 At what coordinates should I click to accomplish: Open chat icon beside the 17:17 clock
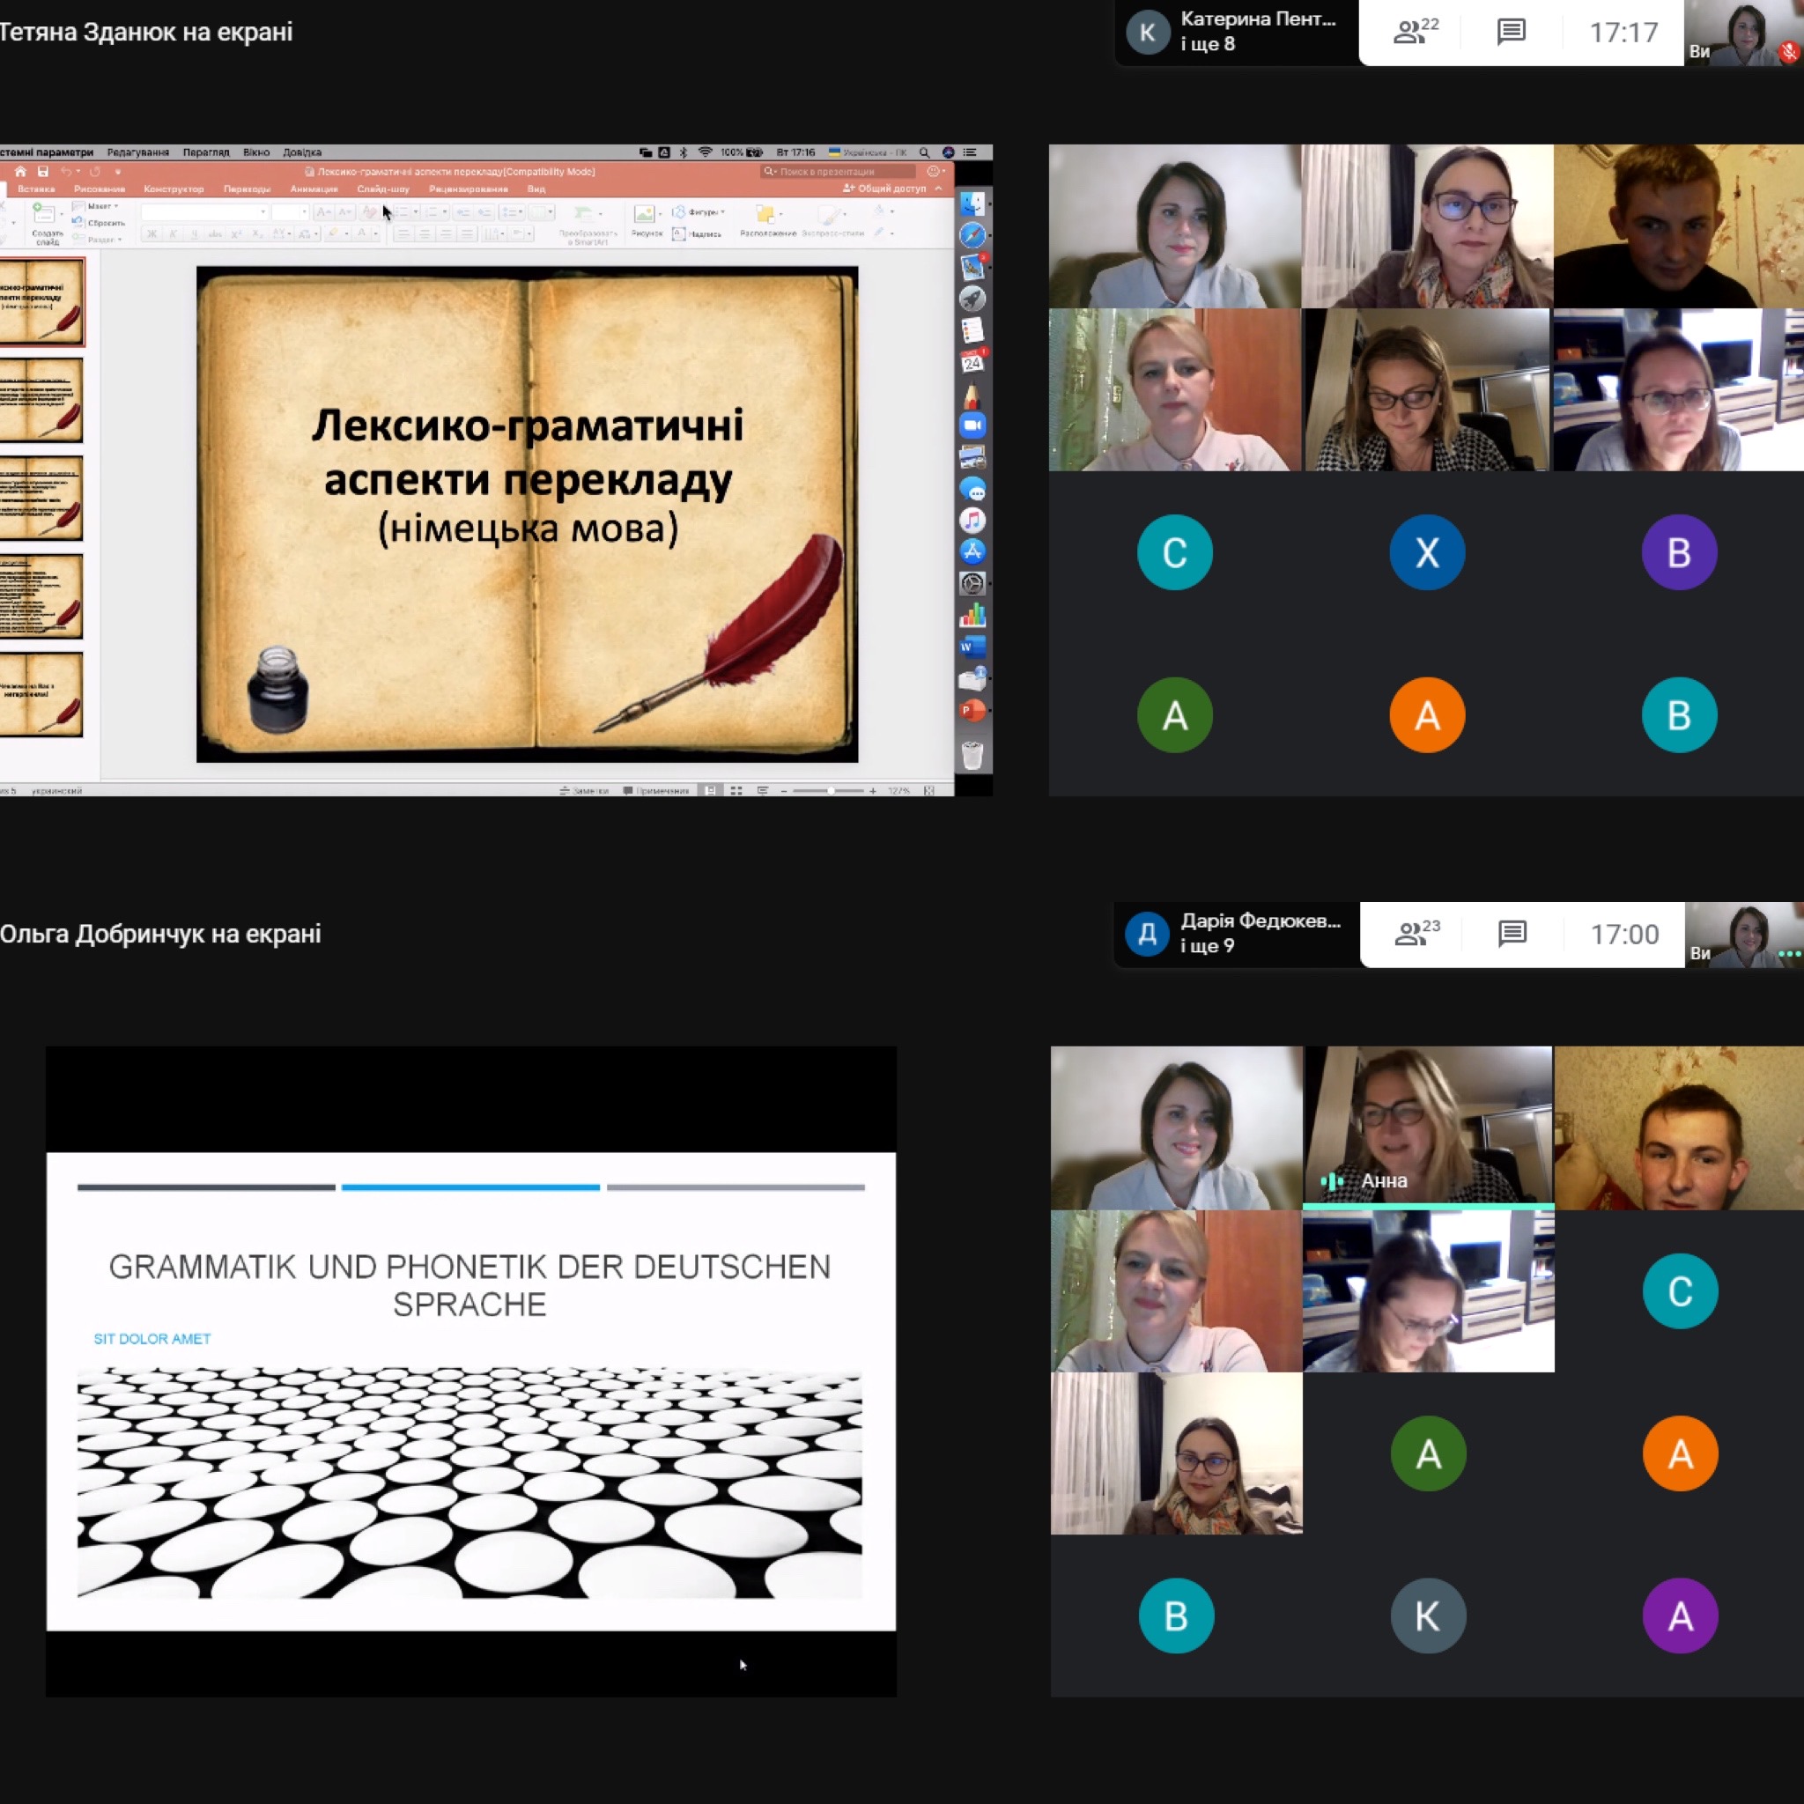pyautogui.click(x=1511, y=33)
